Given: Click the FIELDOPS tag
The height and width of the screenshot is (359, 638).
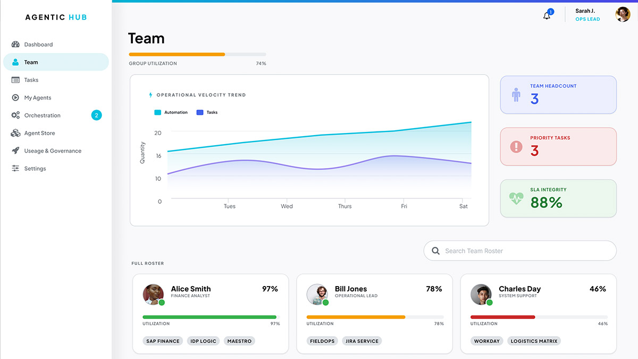Looking at the screenshot, I should tap(322, 341).
